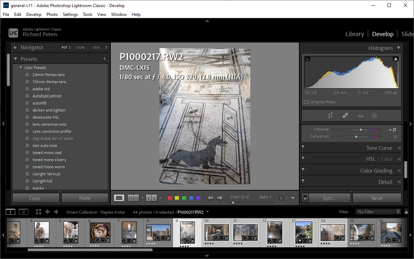Choose the Red Eye Correction tool
The height and width of the screenshot is (259, 414).
[x=360, y=116]
